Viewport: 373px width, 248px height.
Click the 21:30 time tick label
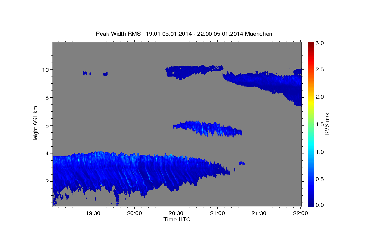click(x=259, y=213)
